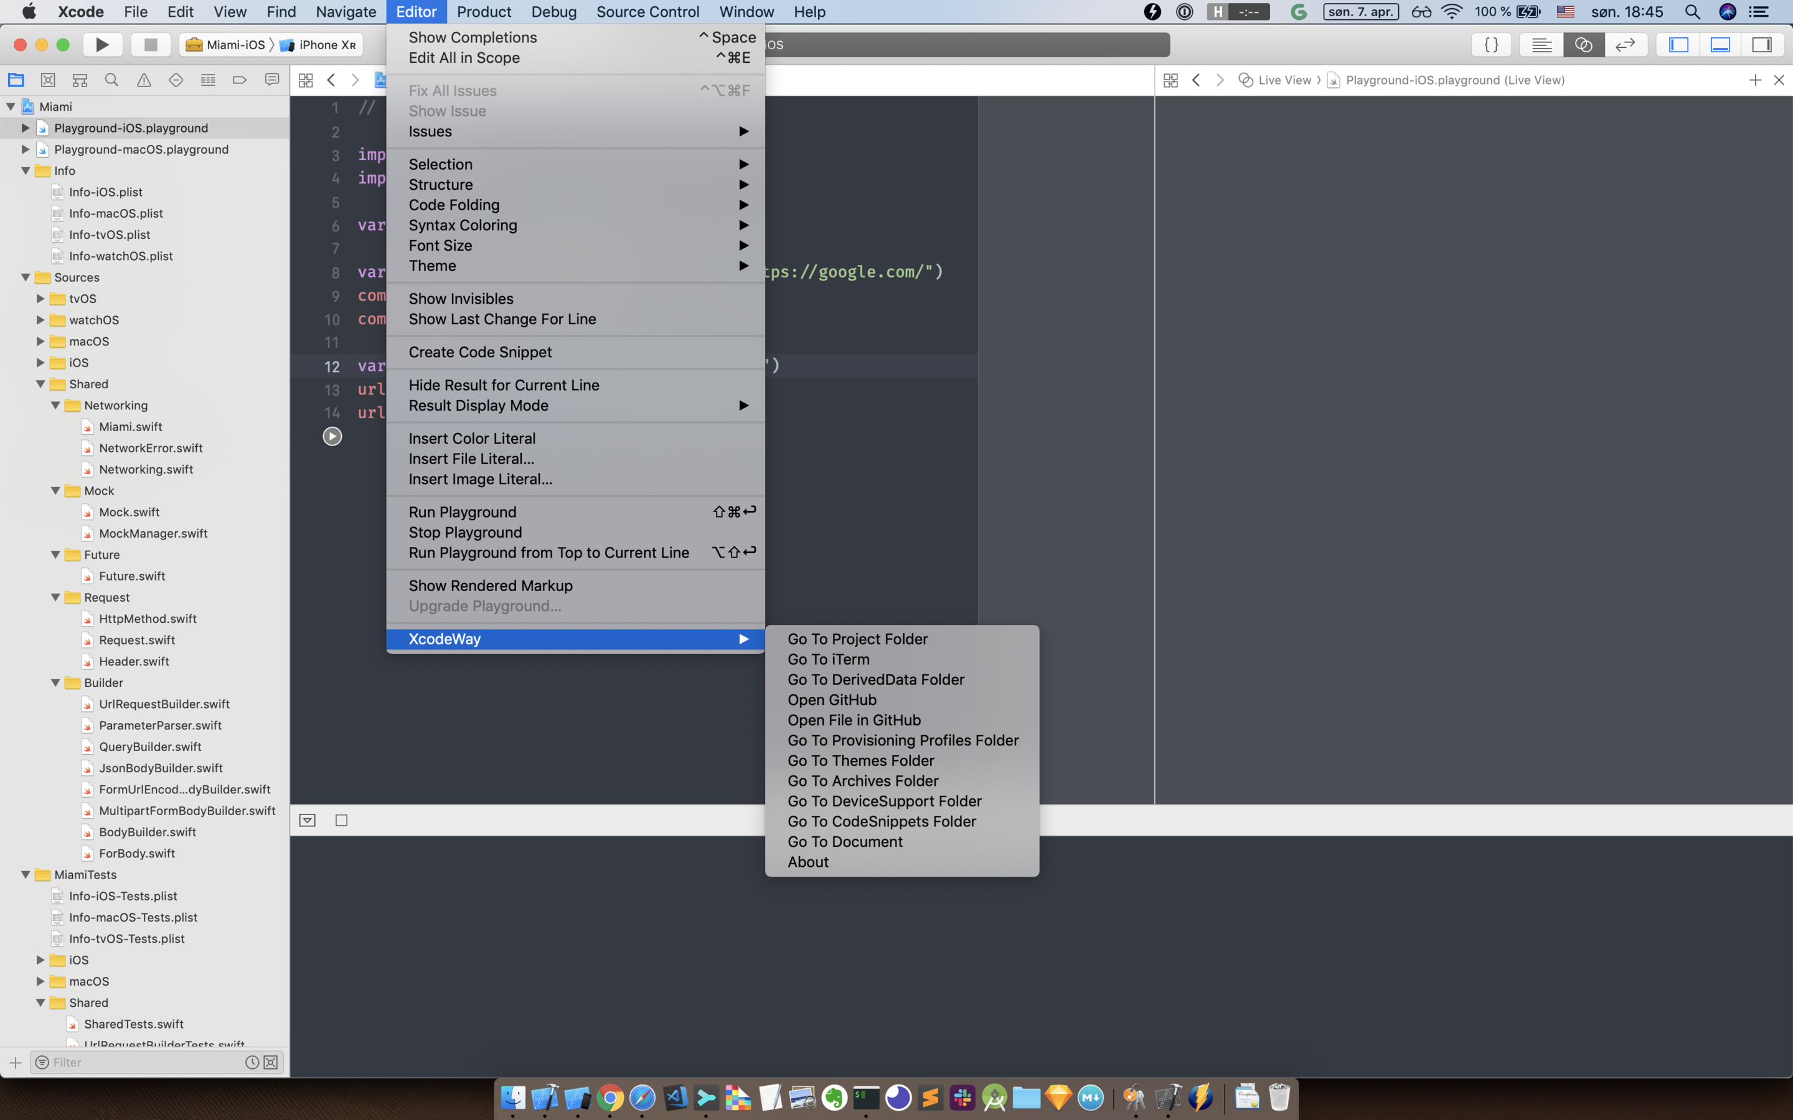Toggle the left navigator panel
The height and width of the screenshot is (1120, 1793).
(x=1678, y=44)
